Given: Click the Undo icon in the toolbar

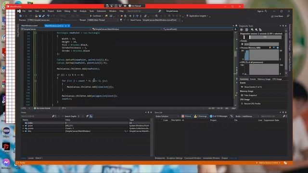Looking at the screenshot, I should (48, 16).
